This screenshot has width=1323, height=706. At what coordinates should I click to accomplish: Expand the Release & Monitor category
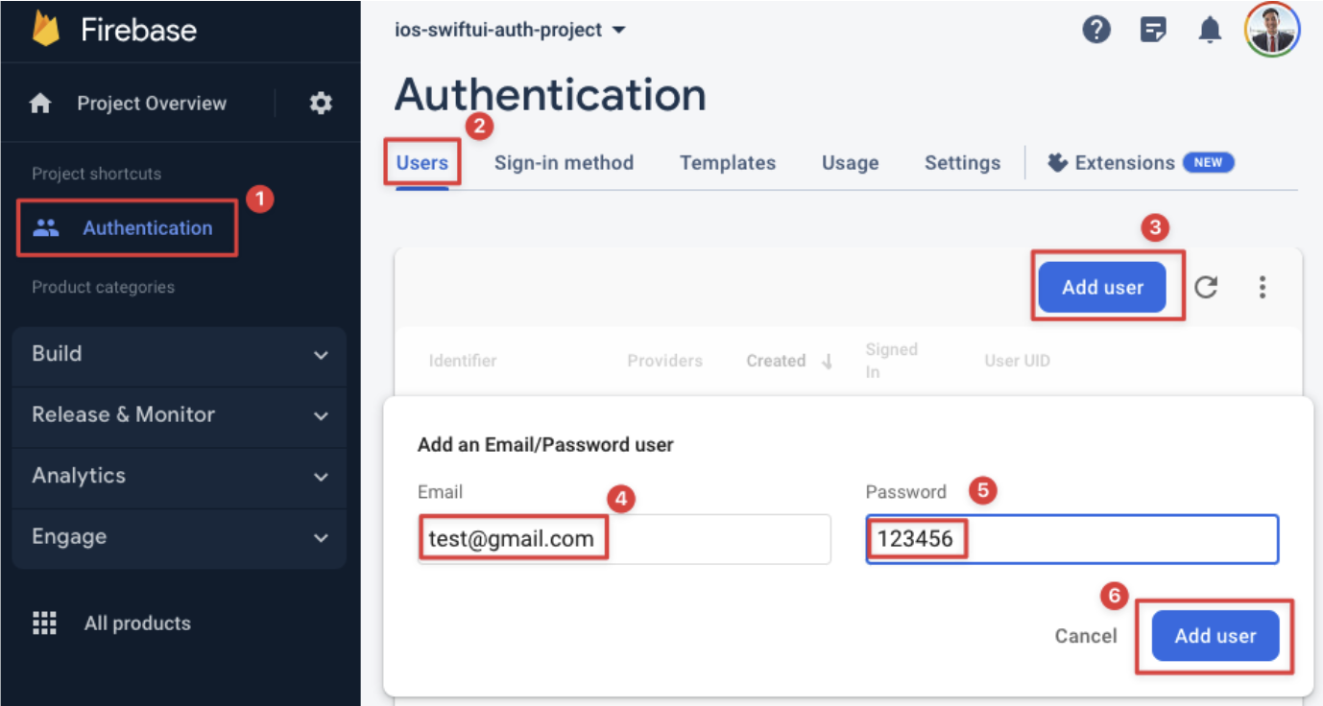(x=179, y=415)
